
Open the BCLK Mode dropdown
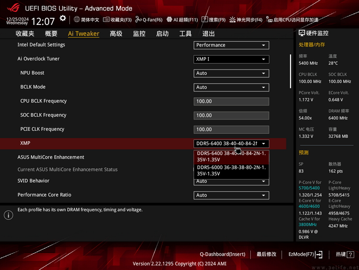click(x=231, y=87)
